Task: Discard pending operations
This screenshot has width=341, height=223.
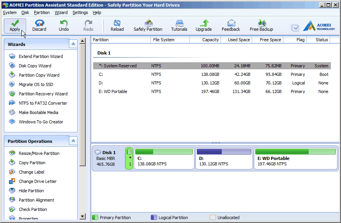Action: point(39,26)
